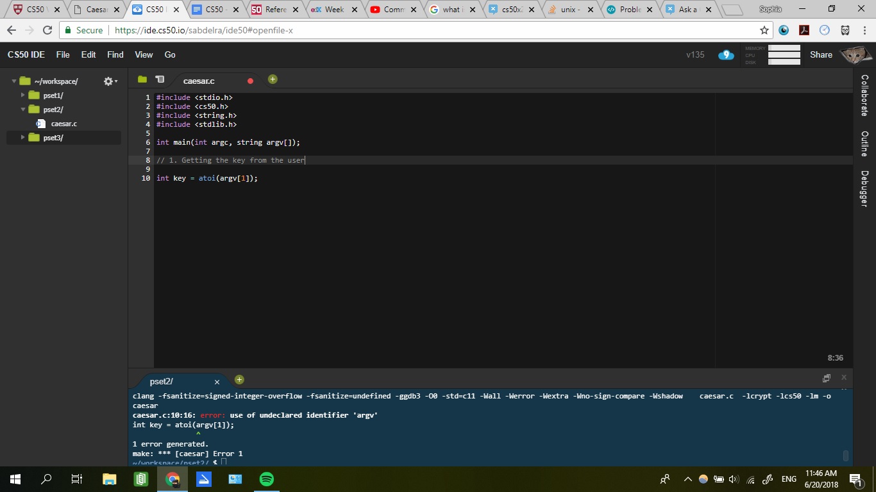Expand the pset3/ folder arrow
The image size is (876, 492).
(23, 138)
